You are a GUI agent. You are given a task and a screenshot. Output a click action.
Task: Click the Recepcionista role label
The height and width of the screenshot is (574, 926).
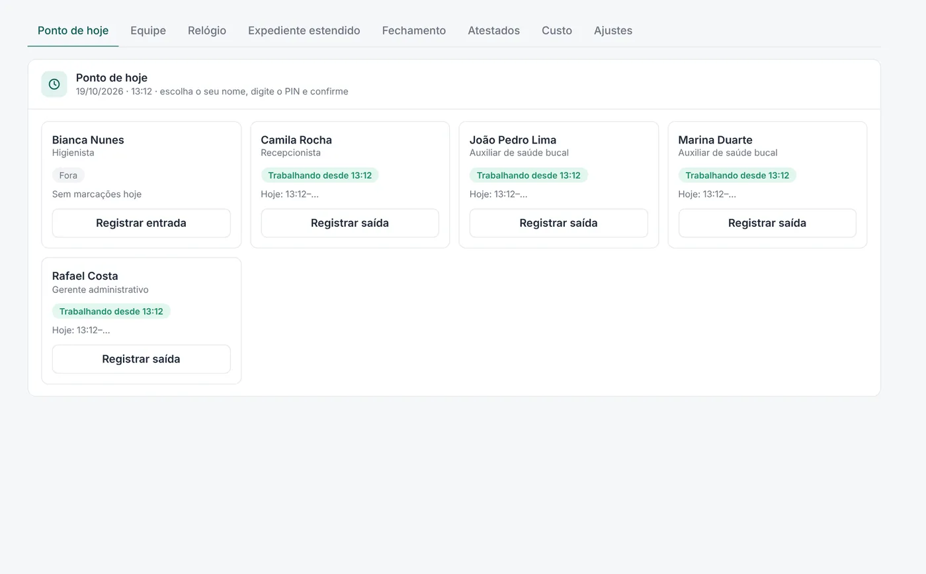290,153
